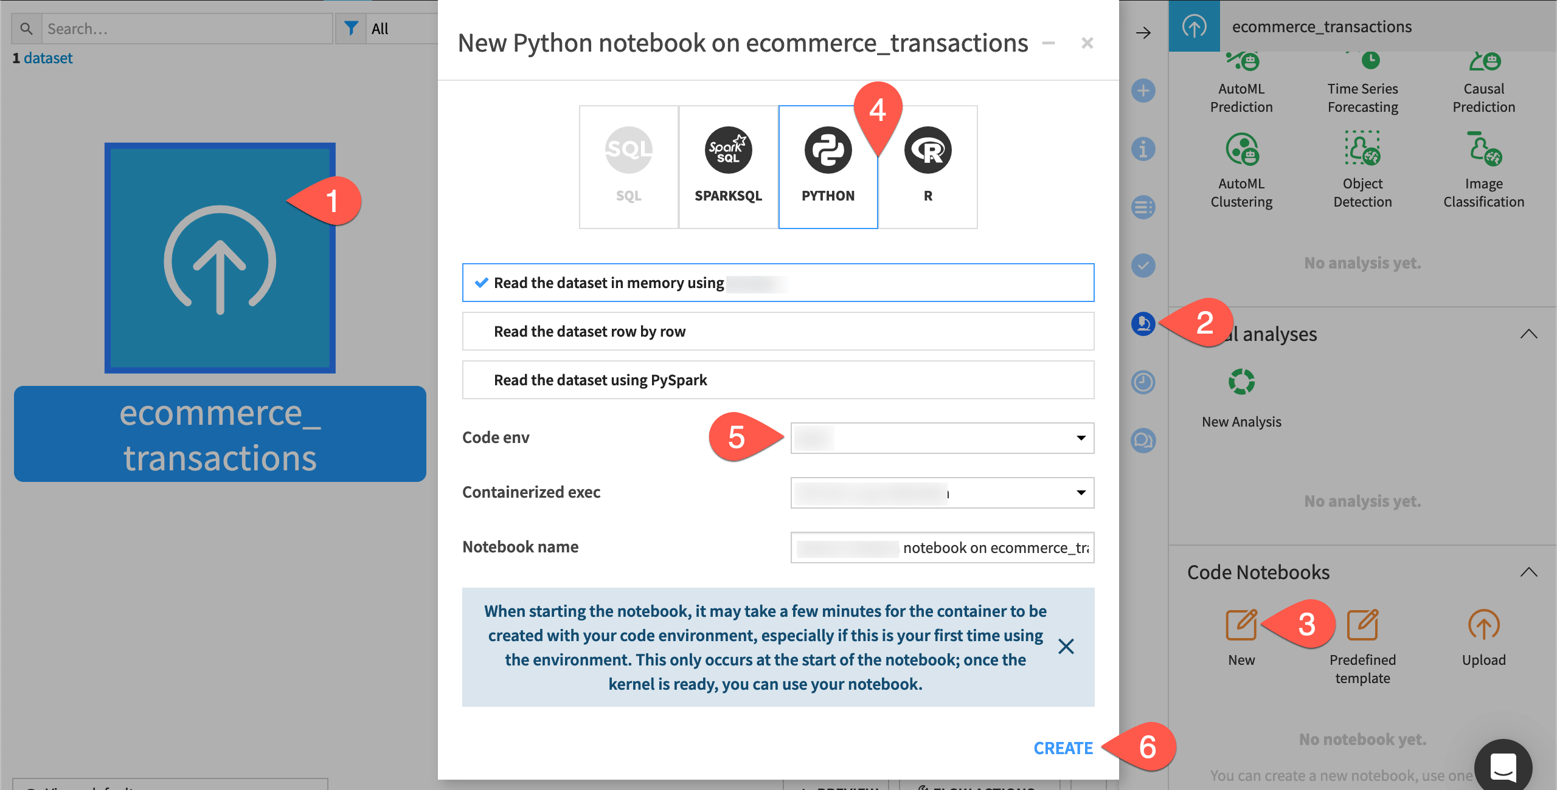Select the SparkSQL notebook type

[x=728, y=167]
